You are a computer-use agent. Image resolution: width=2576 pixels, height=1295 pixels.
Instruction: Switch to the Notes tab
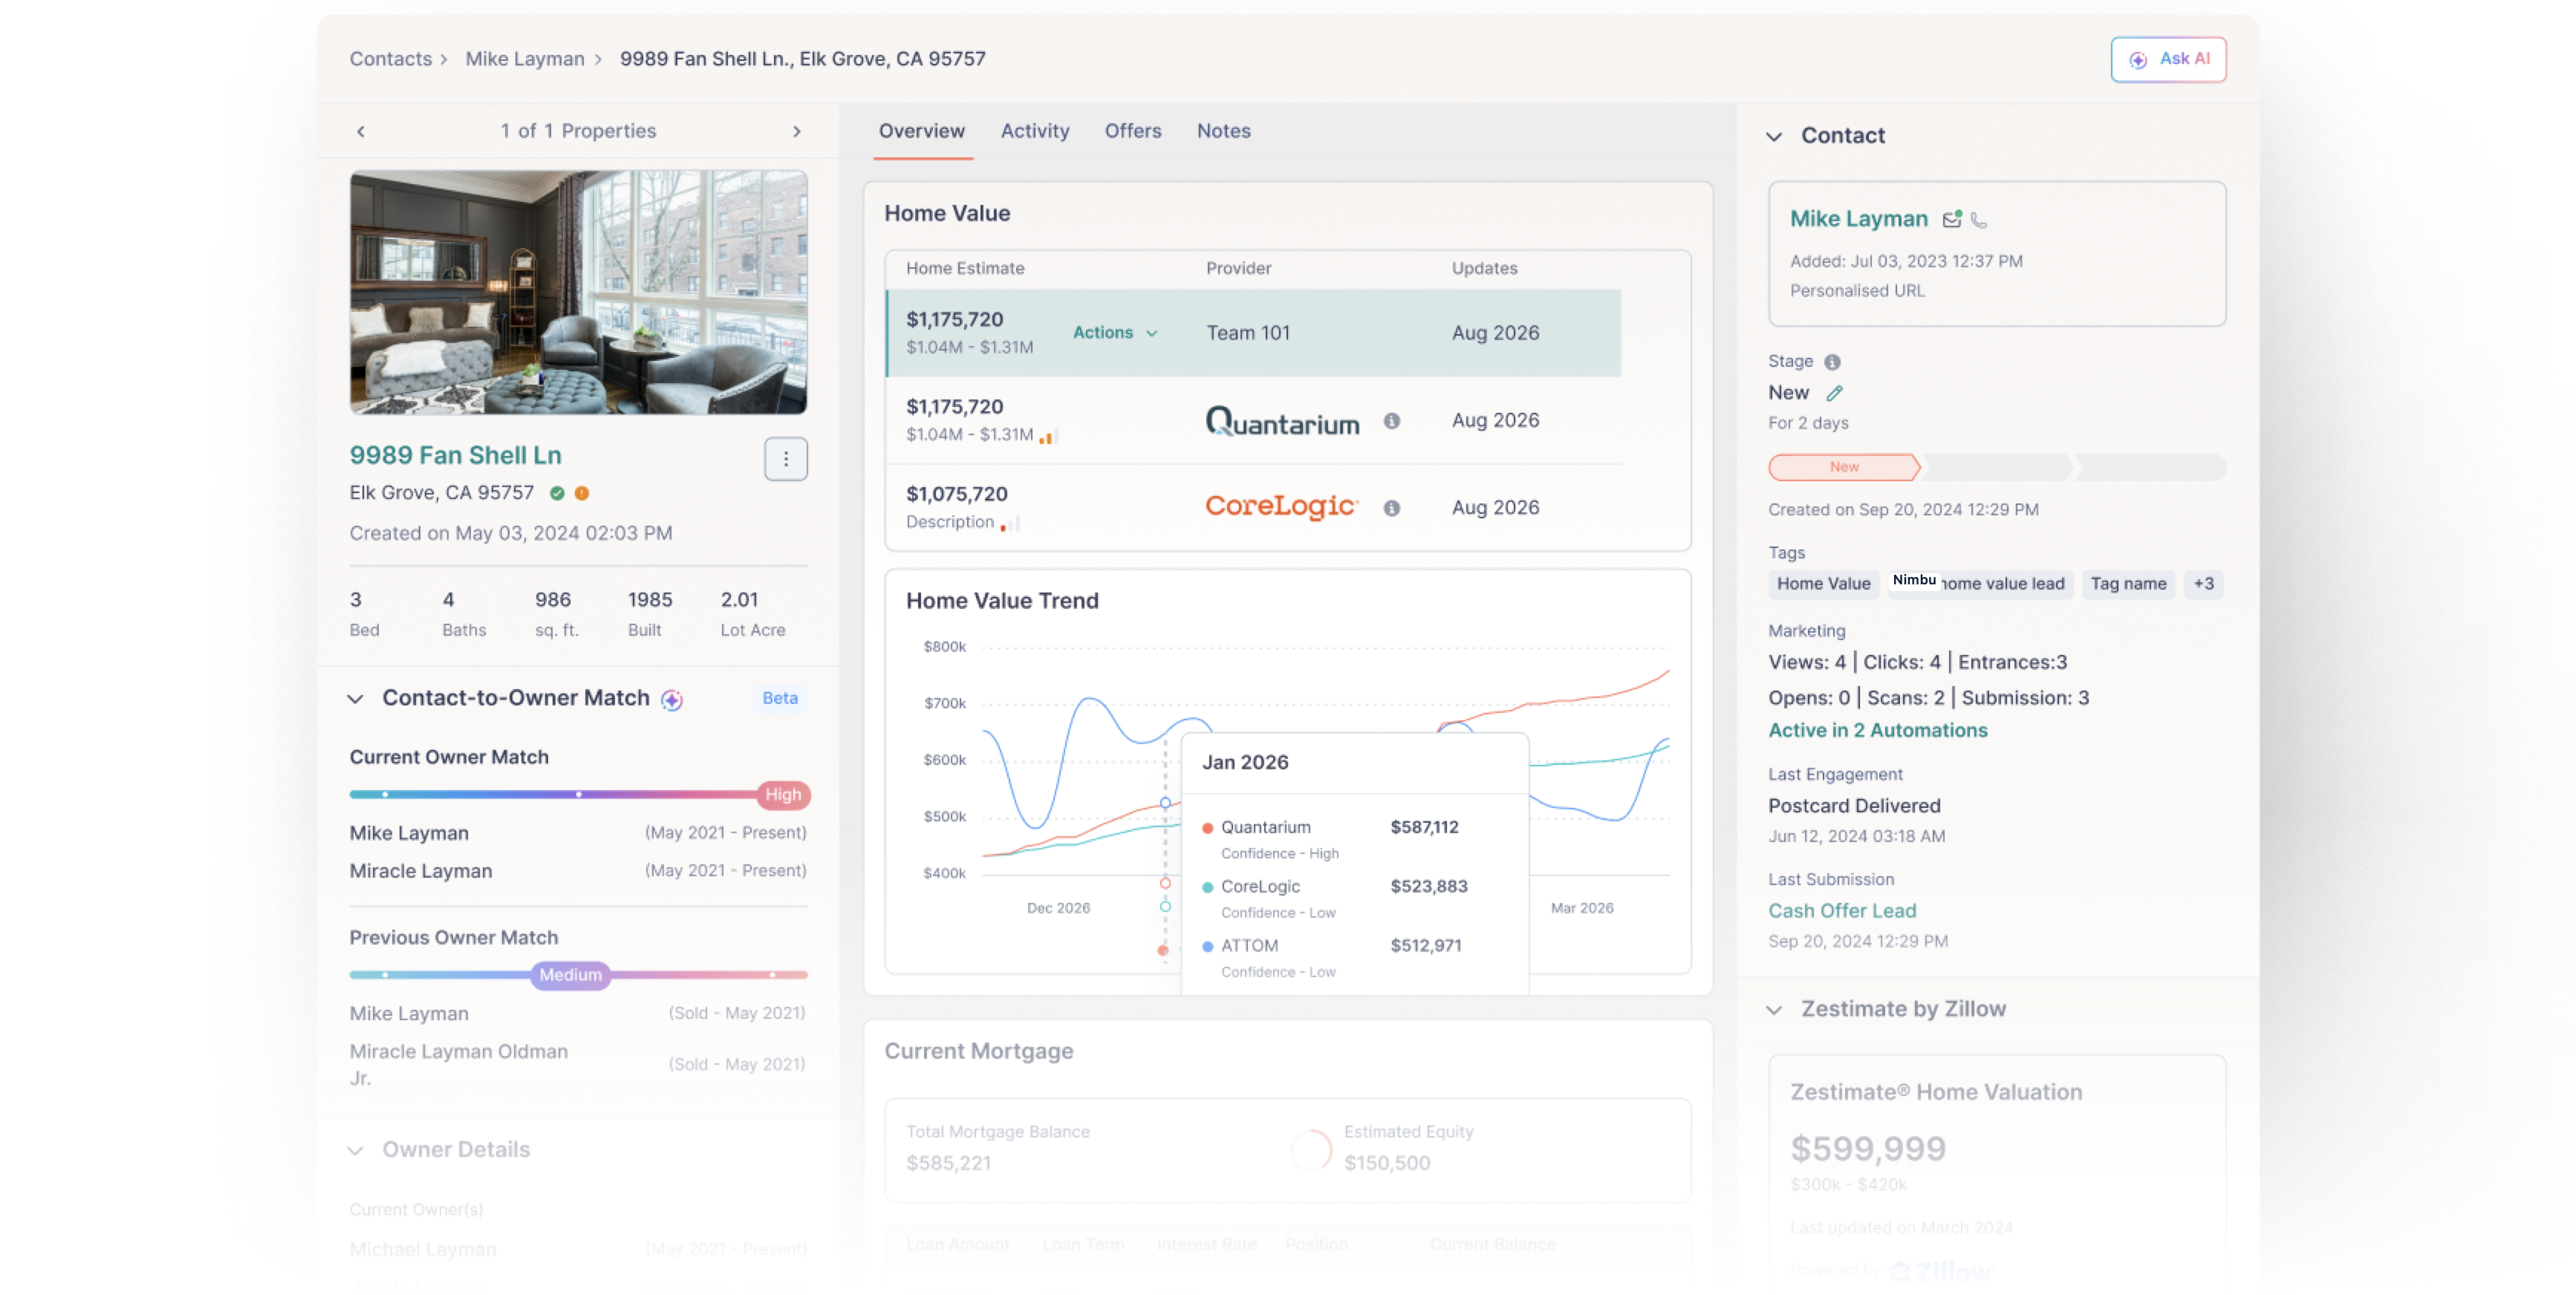pos(1223,131)
